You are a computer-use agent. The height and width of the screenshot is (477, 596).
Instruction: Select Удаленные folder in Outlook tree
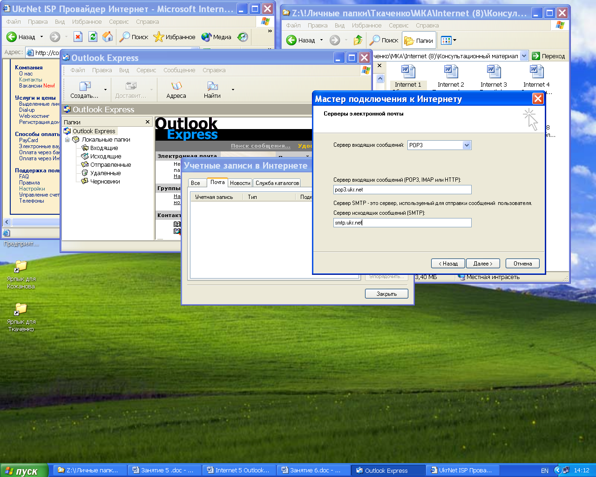(105, 173)
